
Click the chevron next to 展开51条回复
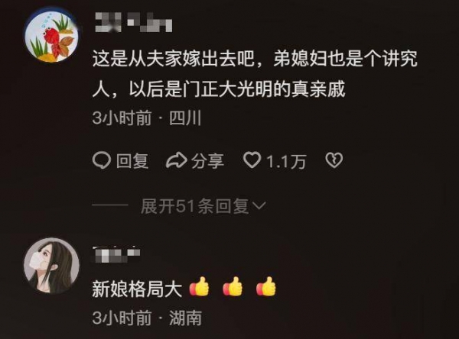(259, 206)
